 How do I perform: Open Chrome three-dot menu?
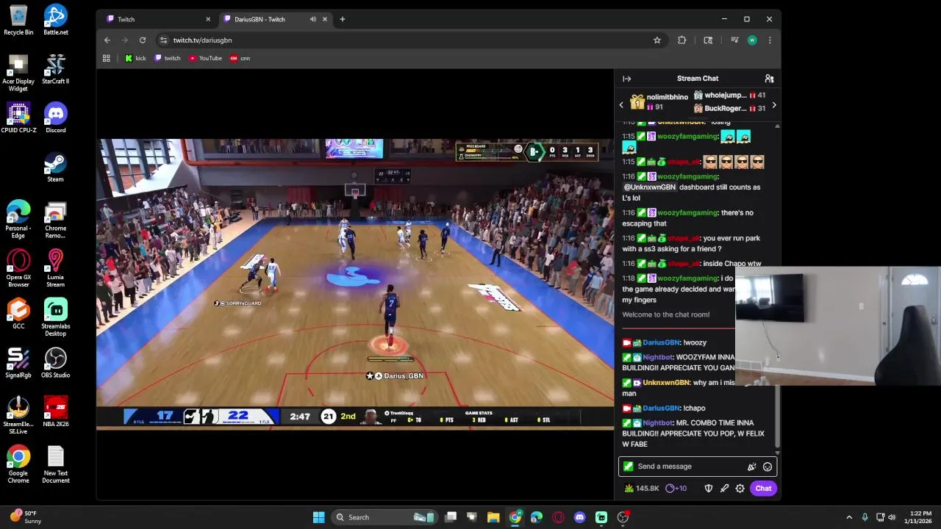[770, 40]
